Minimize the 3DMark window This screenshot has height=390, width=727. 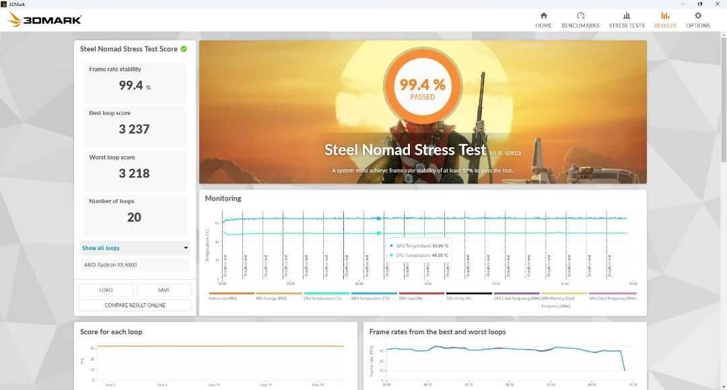pyautogui.click(x=683, y=4)
